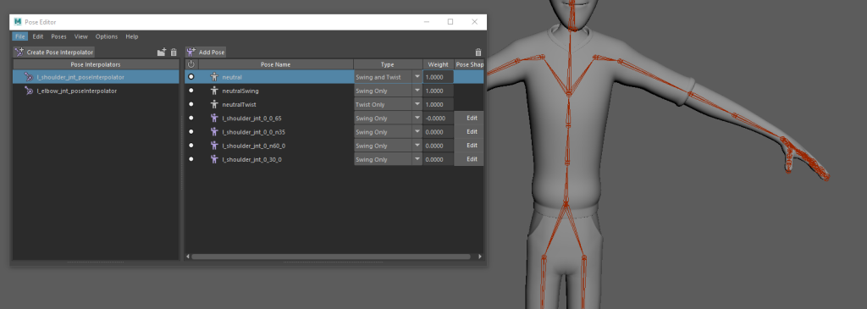Click the Weight column header
Image resolution: width=867 pixels, height=309 pixels.
(439, 64)
